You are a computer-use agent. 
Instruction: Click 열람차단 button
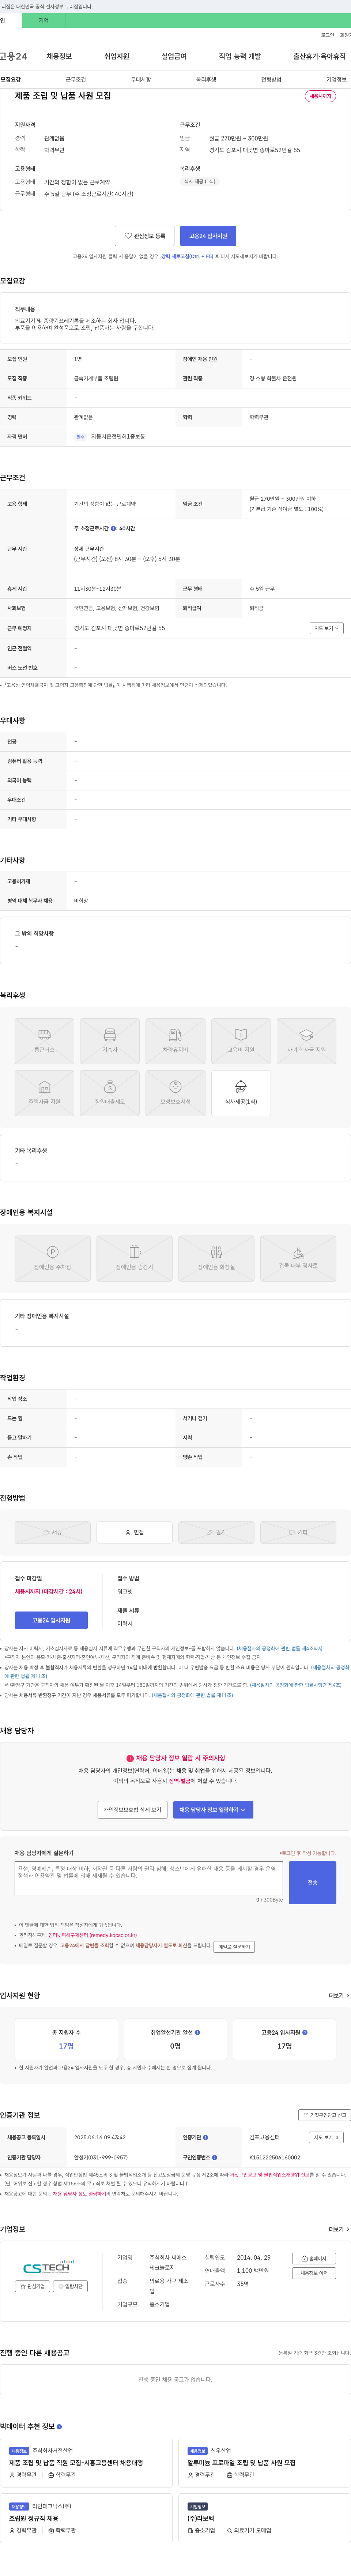(70, 2286)
